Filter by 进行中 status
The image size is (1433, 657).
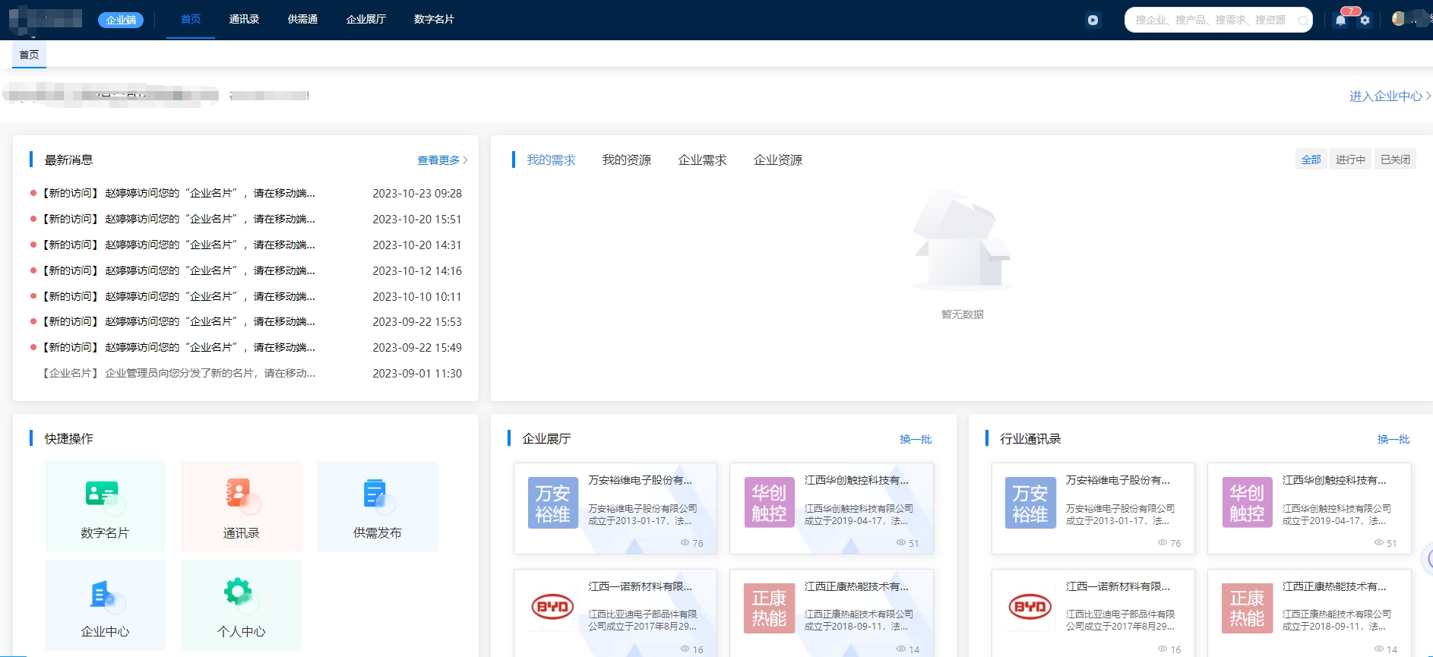coord(1350,160)
